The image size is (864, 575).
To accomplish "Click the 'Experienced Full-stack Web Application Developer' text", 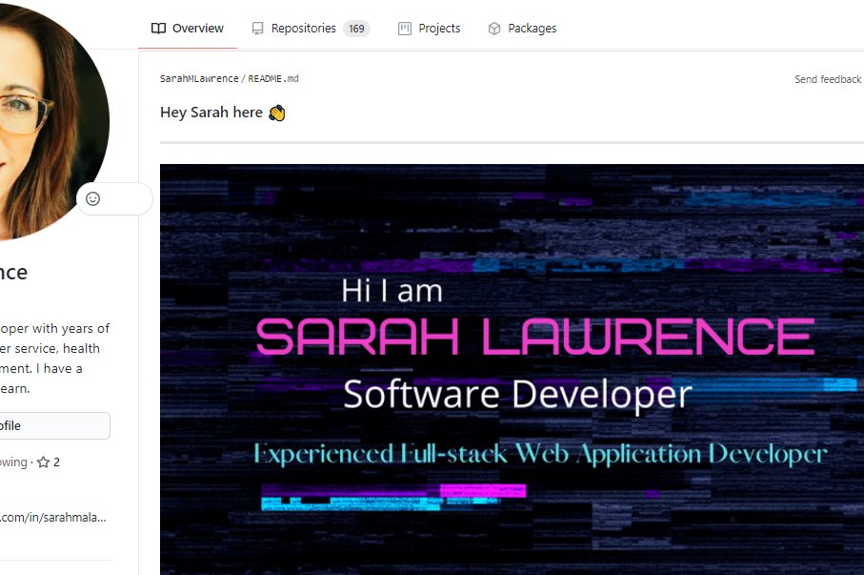I will [540, 454].
